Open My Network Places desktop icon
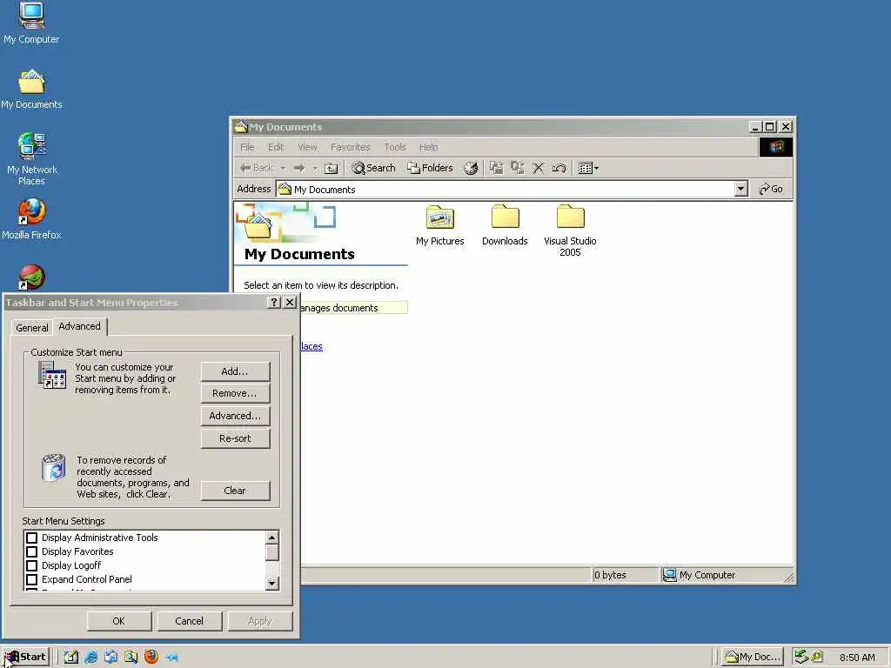 32,158
